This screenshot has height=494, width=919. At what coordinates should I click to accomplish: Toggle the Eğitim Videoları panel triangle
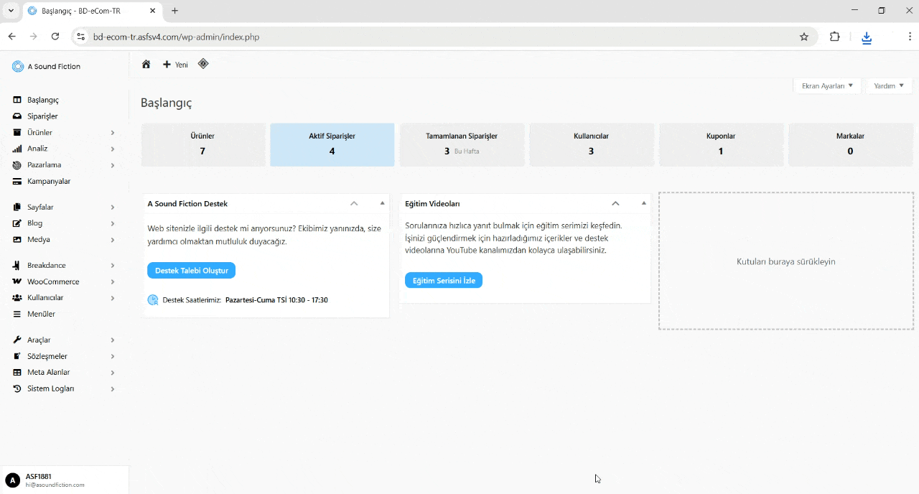[643, 203]
